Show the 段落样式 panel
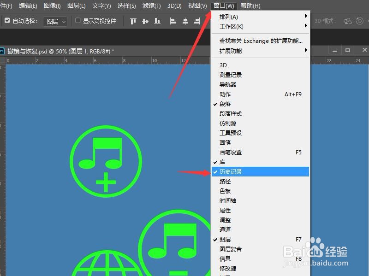The image size is (369, 276). pyautogui.click(x=260, y=113)
